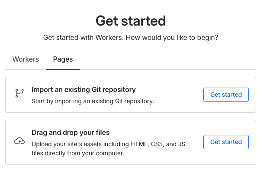Choose direct upload via the cloud arrow icon
The height and width of the screenshot is (177, 267).
click(x=19, y=141)
